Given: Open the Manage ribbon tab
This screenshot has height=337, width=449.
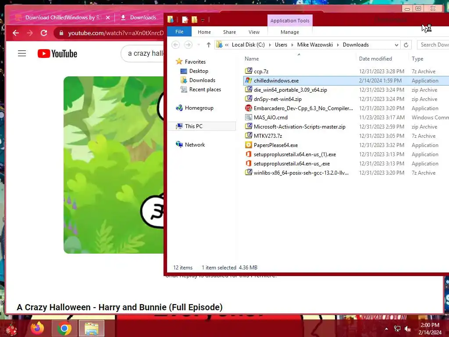Looking at the screenshot, I should coord(290,32).
